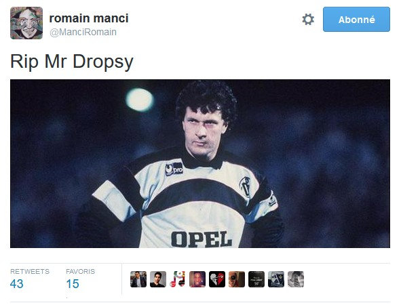Open retweeter avatar of man in black shirt
Screen dimensions: 401x305
158,279
